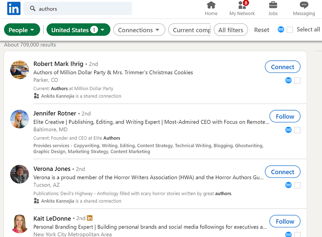This screenshot has width=322, height=237.
Task: Click blue extension icon in Robert Mark Ihrig row
Action: tap(288, 80)
